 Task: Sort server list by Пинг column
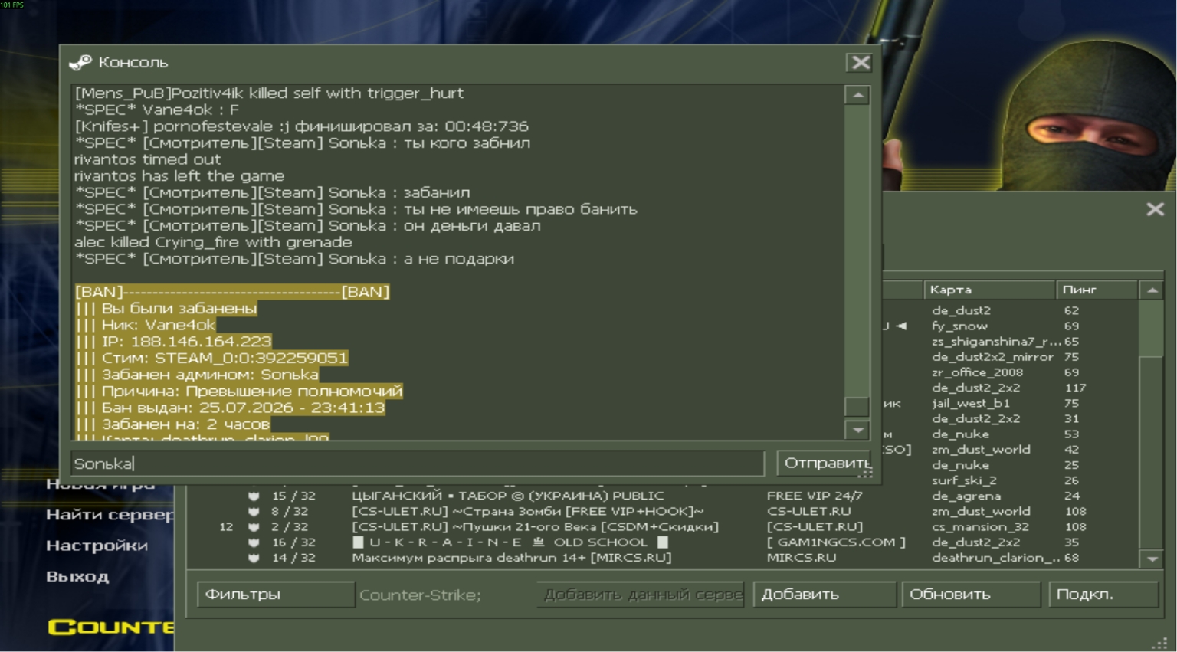(x=1097, y=290)
